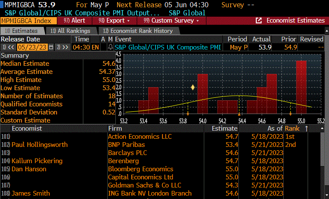Viewport: 329px width, 199px height.
Task: Go to next release date with >> arrows
Action: point(63,47)
